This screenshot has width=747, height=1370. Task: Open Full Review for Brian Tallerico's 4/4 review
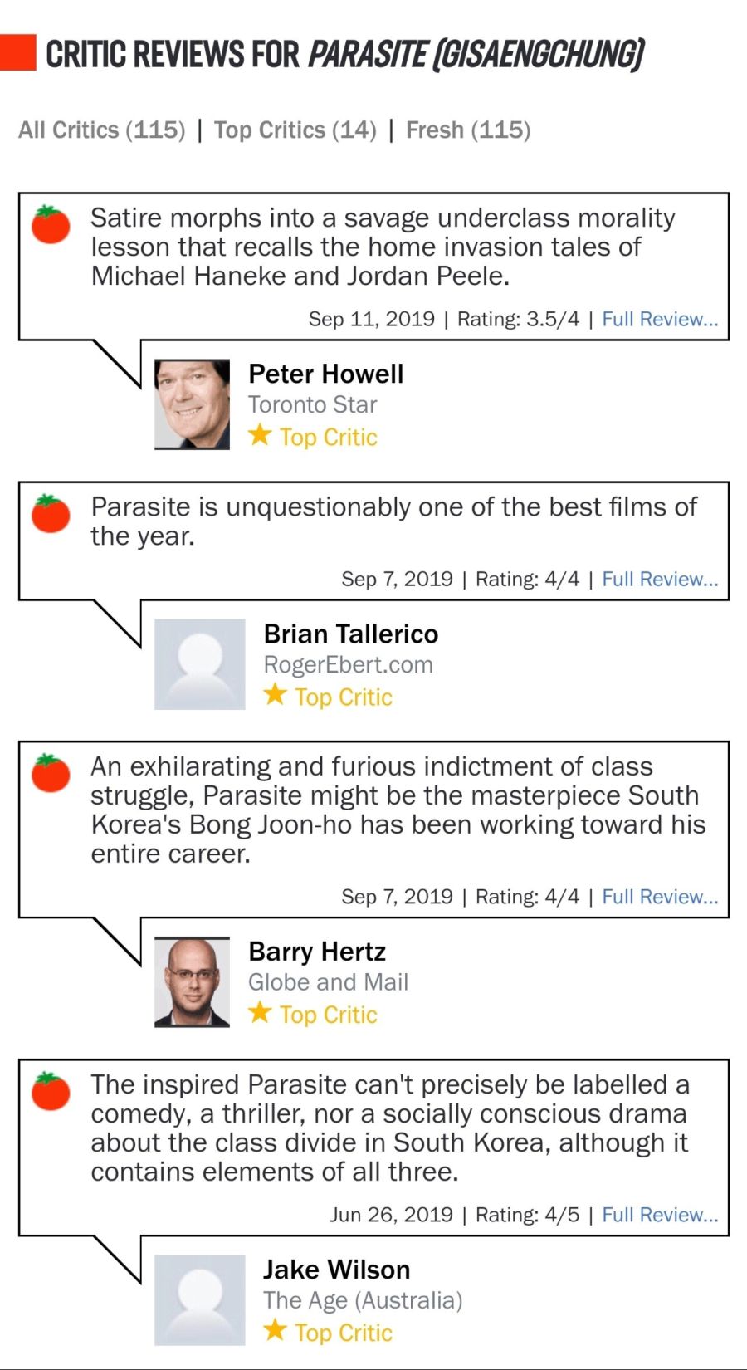660,580
